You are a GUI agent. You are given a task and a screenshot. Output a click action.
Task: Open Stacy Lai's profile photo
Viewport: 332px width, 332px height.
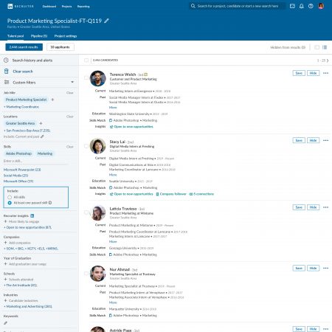coord(97,146)
